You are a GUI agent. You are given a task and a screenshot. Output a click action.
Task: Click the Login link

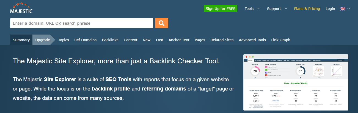[x=330, y=9]
